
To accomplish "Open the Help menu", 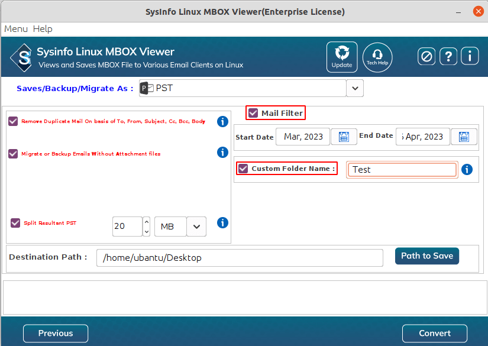I will point(43,29).
